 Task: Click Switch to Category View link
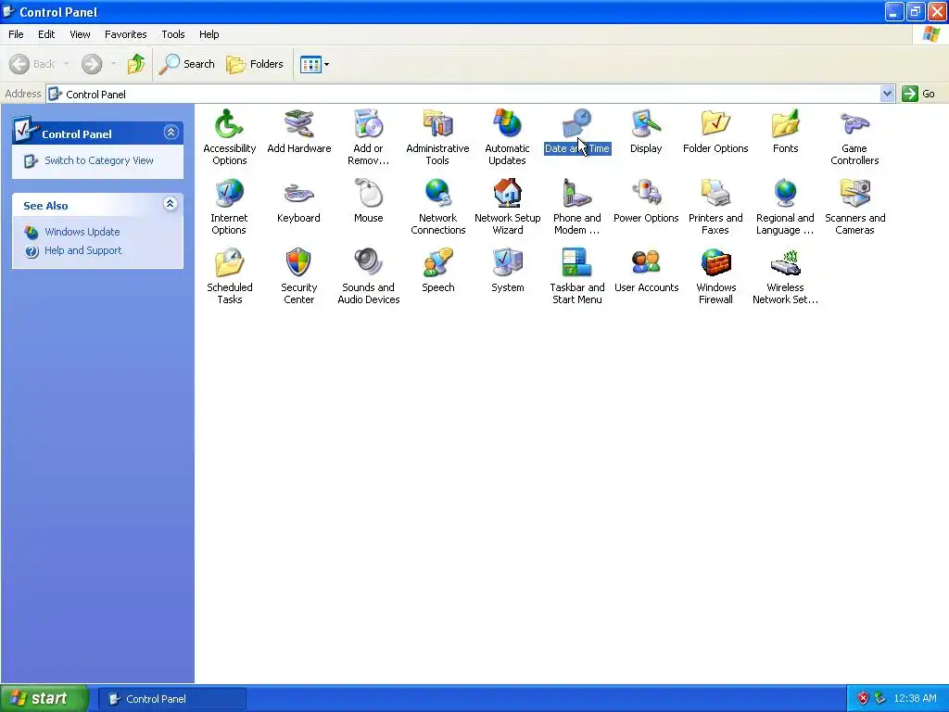[99, 160]
